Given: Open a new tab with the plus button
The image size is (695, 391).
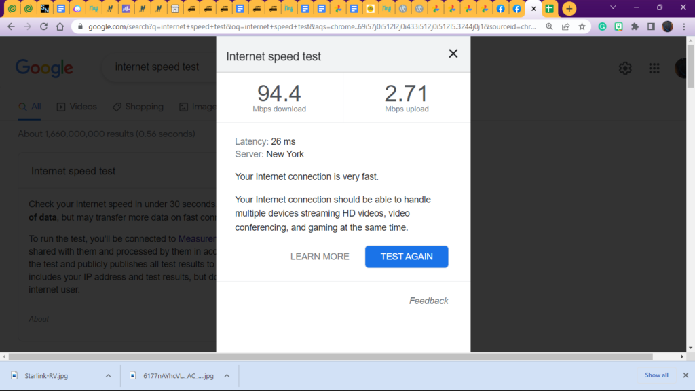Looking at the screenshot, I should click(x=569, y=8).
